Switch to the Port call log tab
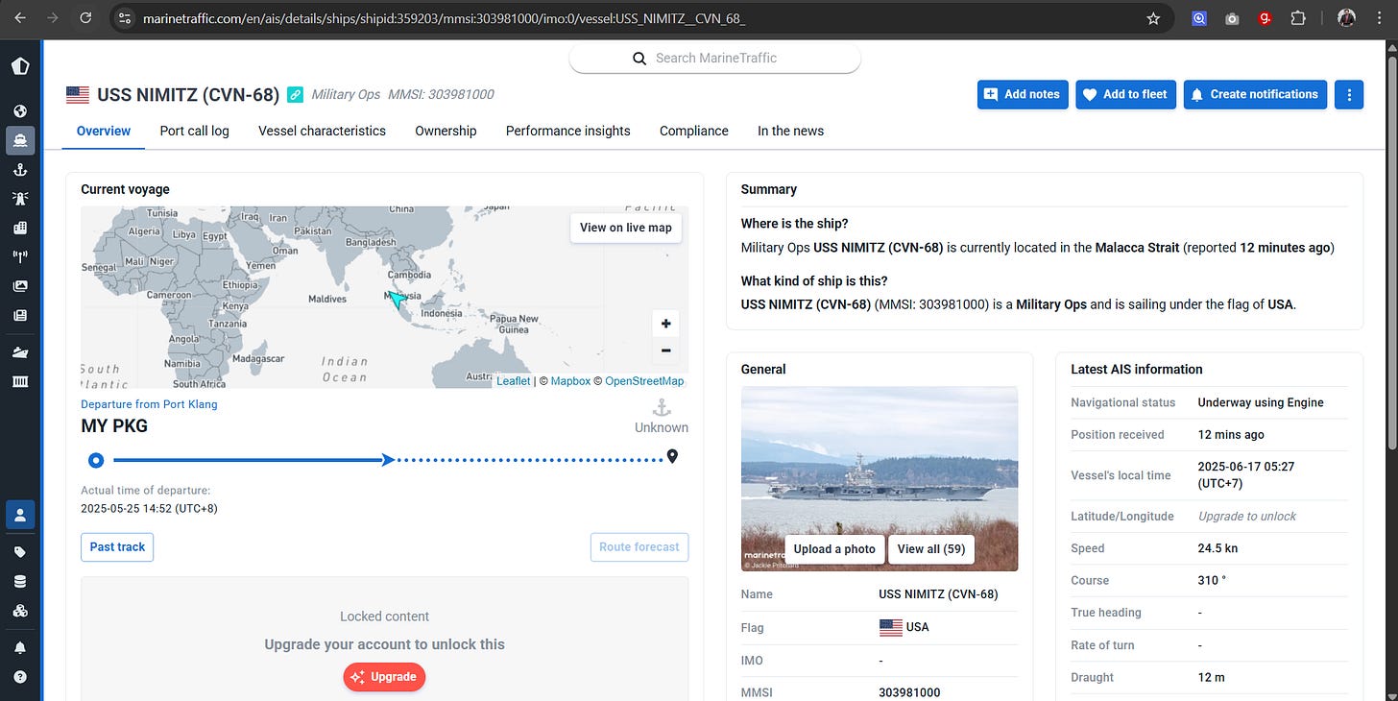Viewport: 1398px width, 701px height. coord(195,131)
